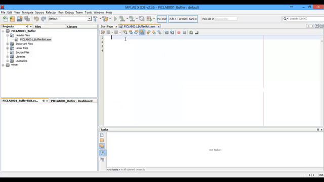
Task: Click the Stop Macro Recording icon
Action: click(x=184, y=32)
